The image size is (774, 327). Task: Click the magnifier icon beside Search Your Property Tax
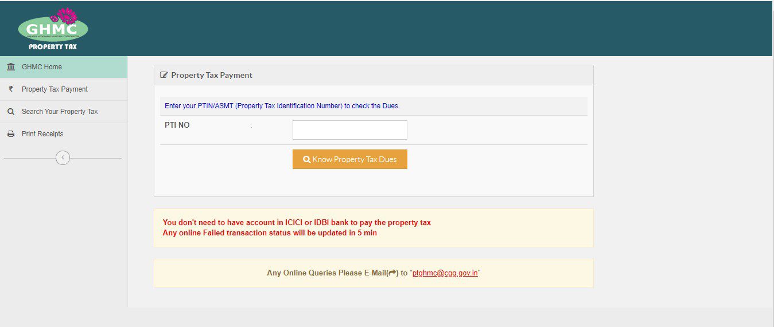[x=11, y=112]
